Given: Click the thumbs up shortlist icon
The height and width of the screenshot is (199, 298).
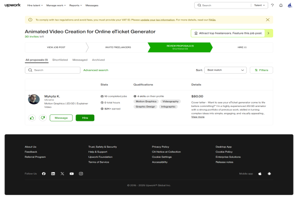Looking at the screenshot, I should point(32,118).
